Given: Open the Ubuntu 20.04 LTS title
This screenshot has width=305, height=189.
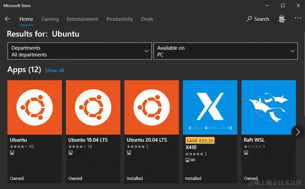Looking at the screenshot, I should click(x=147, y=140).
